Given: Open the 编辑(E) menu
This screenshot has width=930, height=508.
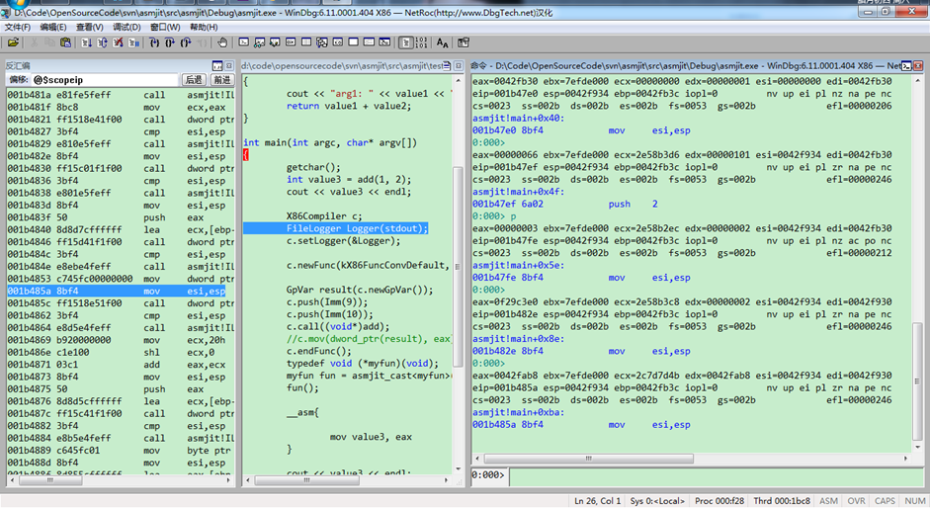Looking at the screenshot, I should (53, 28).
